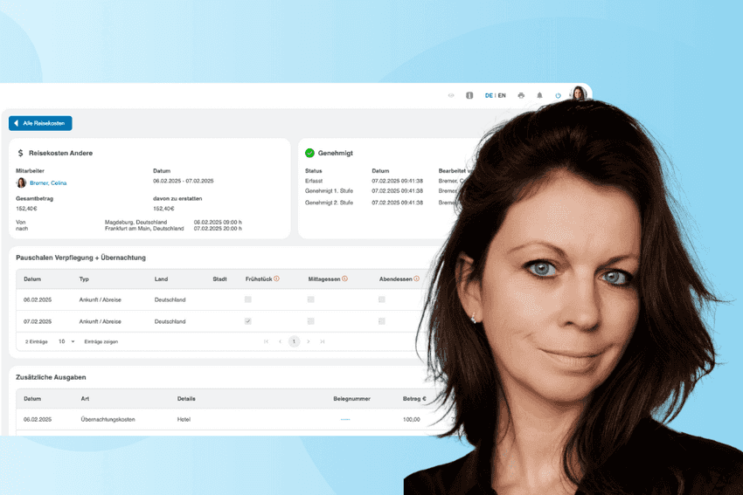
Task: Go to first page in pagination
Action: (x=266, y=341)
